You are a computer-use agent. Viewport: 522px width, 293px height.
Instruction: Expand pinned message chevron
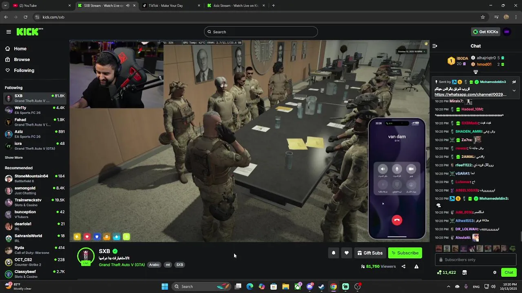(514, 90)
